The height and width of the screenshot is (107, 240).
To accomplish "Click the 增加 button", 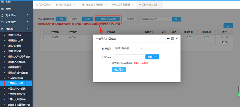I will (61, 19).
